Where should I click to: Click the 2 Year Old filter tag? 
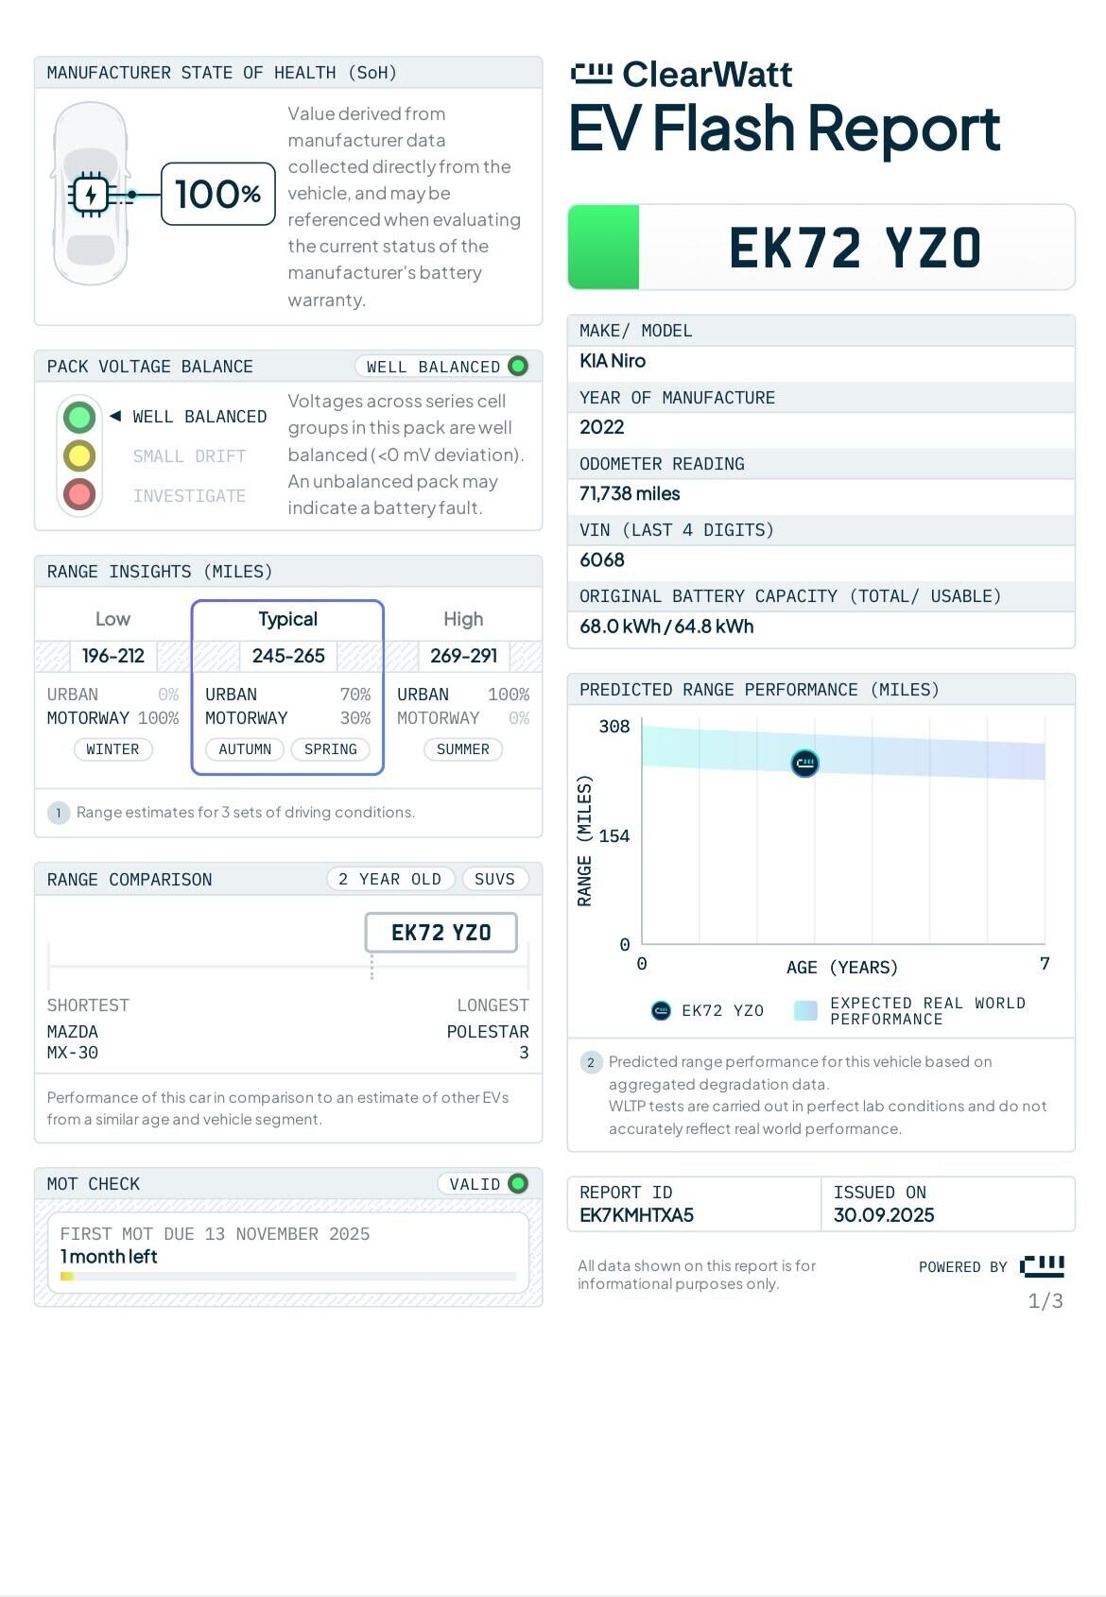(x=390, y=880)
